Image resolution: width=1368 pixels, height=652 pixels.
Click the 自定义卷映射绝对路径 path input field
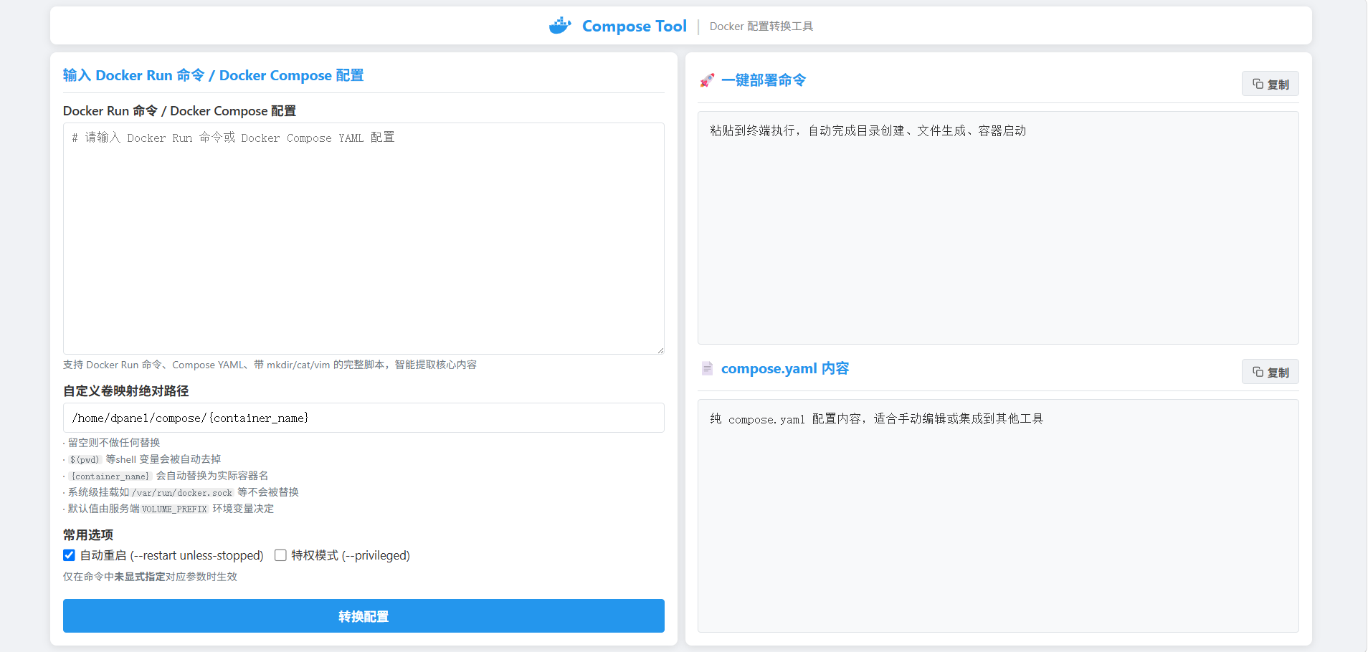(x=364, y=418)
